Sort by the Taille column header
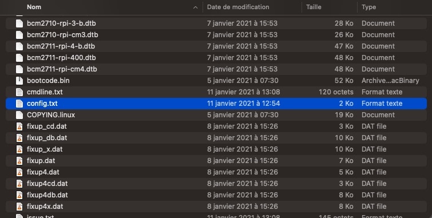 (x=314, y=7)
